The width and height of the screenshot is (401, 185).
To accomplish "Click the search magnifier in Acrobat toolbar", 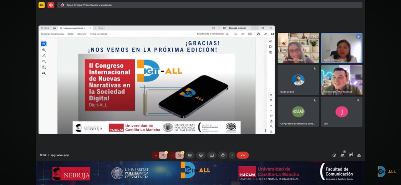I will click(227, 34).
